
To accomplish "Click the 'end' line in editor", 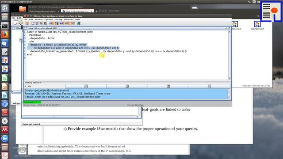I will point(29,54).
